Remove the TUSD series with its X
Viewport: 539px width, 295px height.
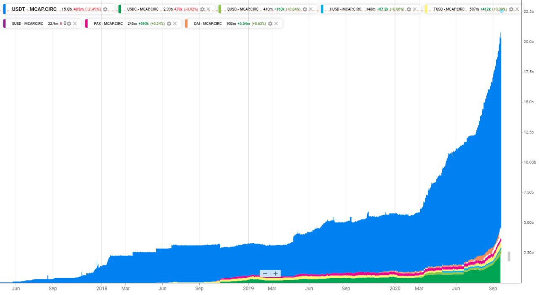(517, 9)
